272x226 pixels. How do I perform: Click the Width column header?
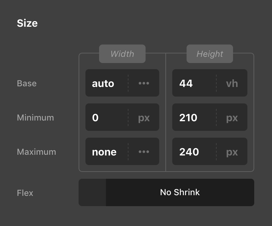click(122, 54)
